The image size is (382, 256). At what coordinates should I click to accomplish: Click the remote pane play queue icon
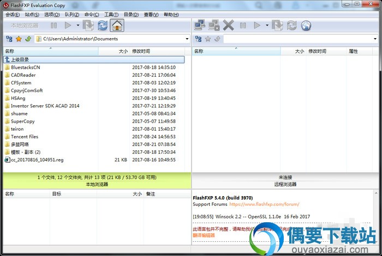(x=257, y=25)
